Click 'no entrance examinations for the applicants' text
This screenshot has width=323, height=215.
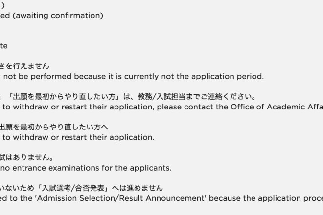(x=86, y=168)
